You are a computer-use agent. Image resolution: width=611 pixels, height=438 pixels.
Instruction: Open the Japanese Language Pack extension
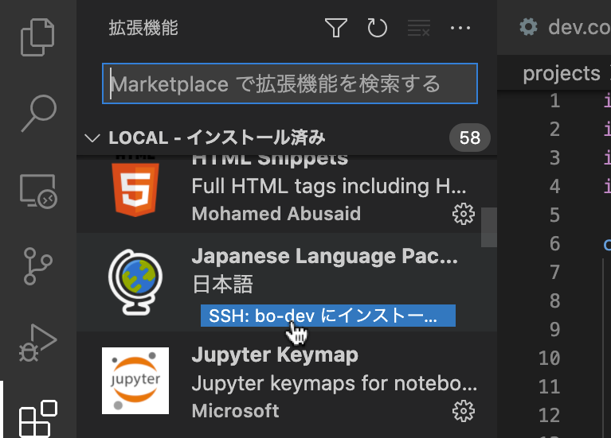point(287,282)
